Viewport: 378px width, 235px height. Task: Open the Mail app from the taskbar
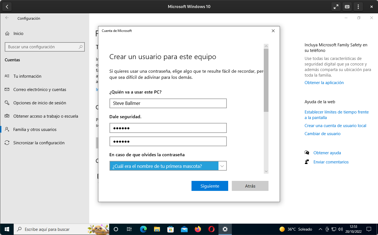(x=184, y=229)
